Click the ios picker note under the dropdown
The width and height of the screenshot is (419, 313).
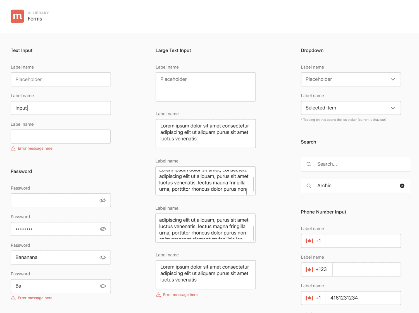click(x=344, y=120)
